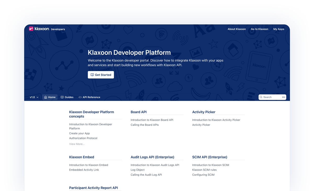Click inside the Search input field
The height and width of the screenshot is (191, 314).
pyautogui.click(x=272, y=97)
